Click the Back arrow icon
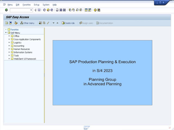 click(45, 10)
